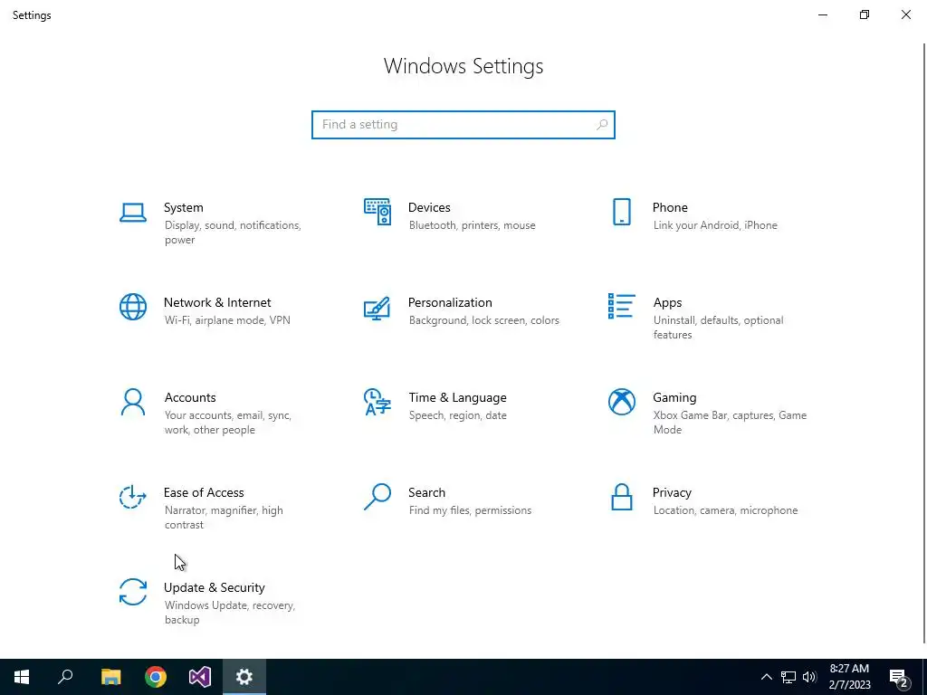Screen dimensions: 927x695
Task: Go to Phone settings label
Action: [x=670, y=207]
